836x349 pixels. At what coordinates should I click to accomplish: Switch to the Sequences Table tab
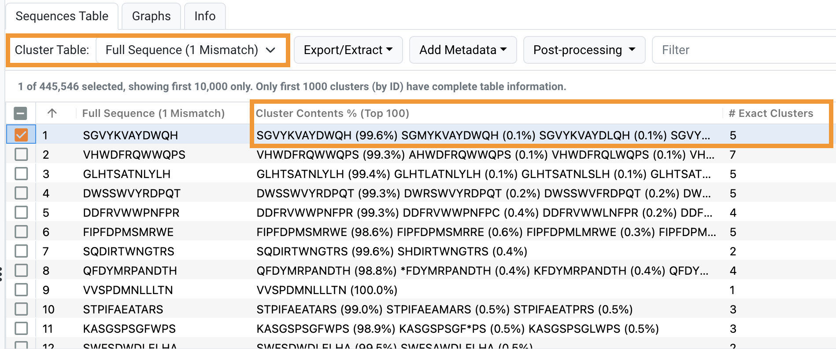(62, 16)
